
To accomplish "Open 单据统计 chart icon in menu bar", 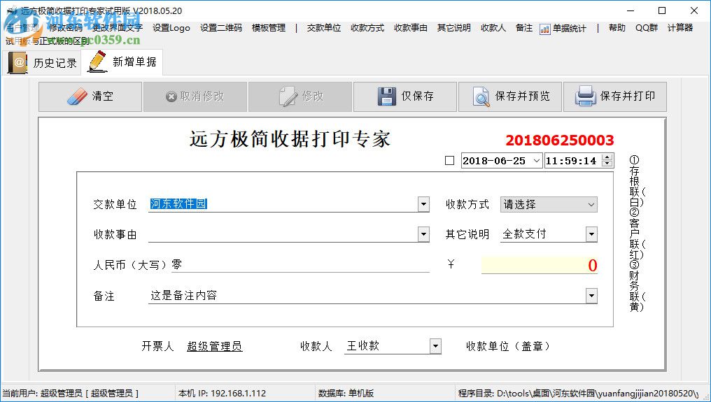I will [x=563, y=29].
